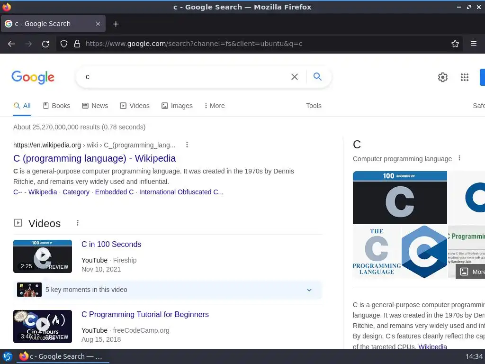Open the 'C-- - Wikipedia' sitelink
Viewport: 485px width, 364px height.
click(35, 192)
